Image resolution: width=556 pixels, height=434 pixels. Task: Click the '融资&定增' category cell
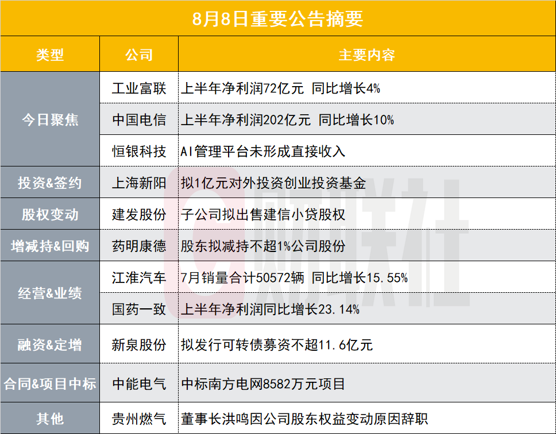click(50, 344)
